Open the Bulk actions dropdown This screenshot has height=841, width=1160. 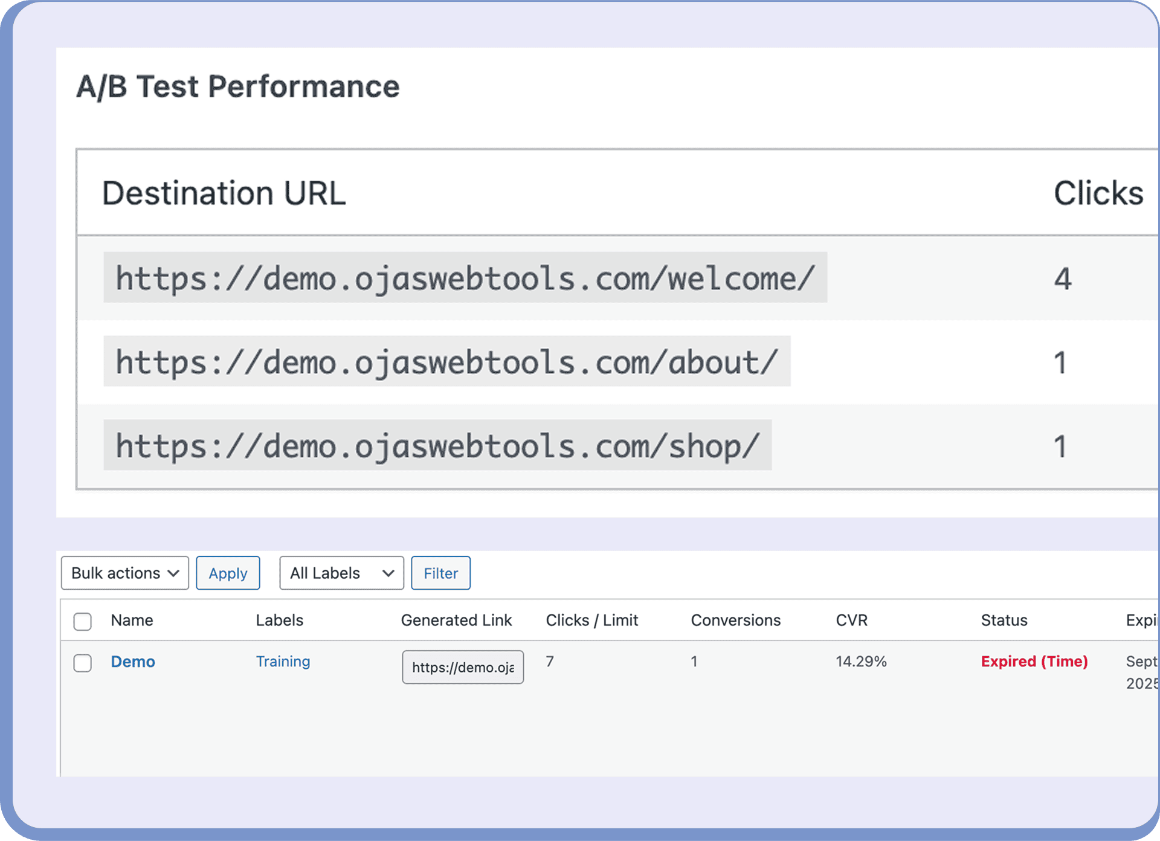coord(124,573)
